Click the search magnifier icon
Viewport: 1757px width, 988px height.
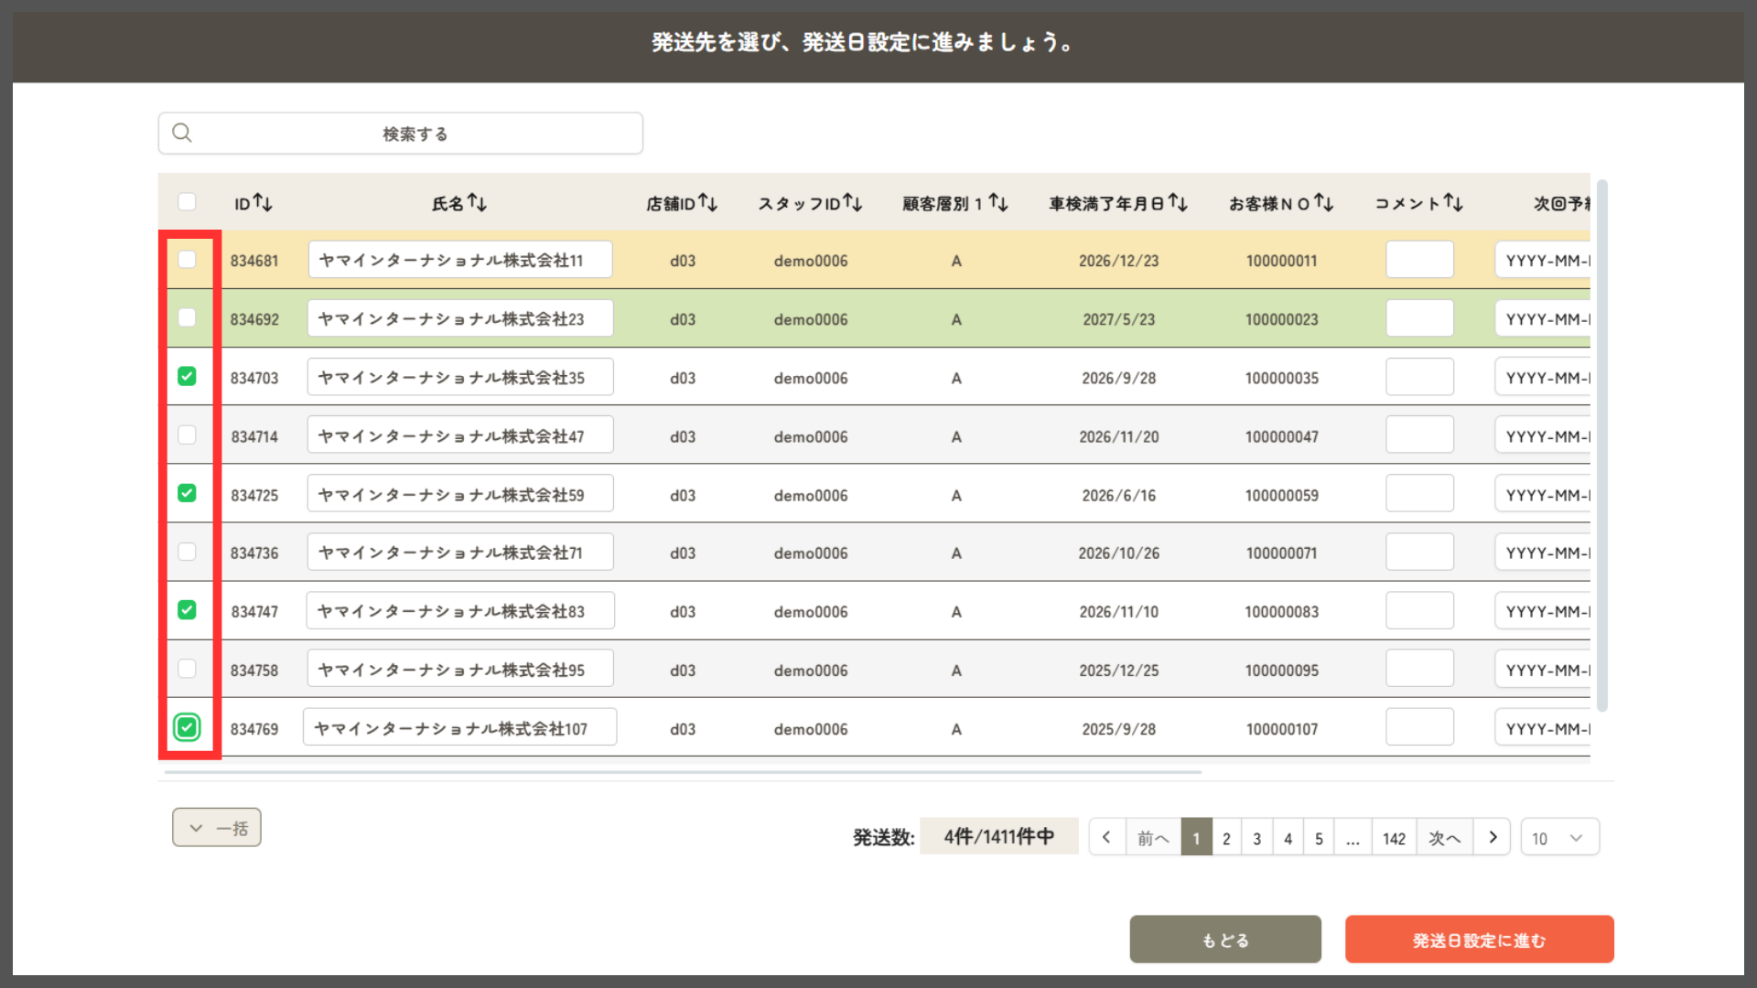(182, 134)
